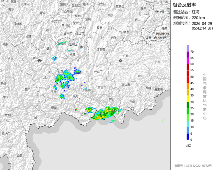Pick the dark green 25–30 dBZ swatch
Image resolution: width=215 pixels, height=170 pixels.
[x=188, y=105]
